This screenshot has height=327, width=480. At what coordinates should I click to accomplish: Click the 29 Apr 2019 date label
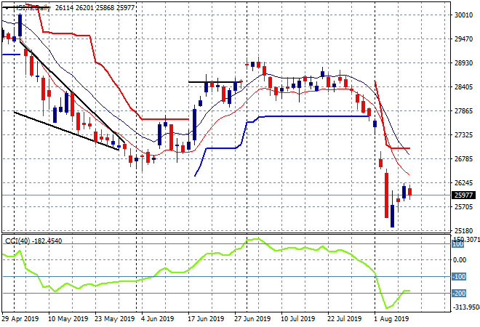coord(20,319)
